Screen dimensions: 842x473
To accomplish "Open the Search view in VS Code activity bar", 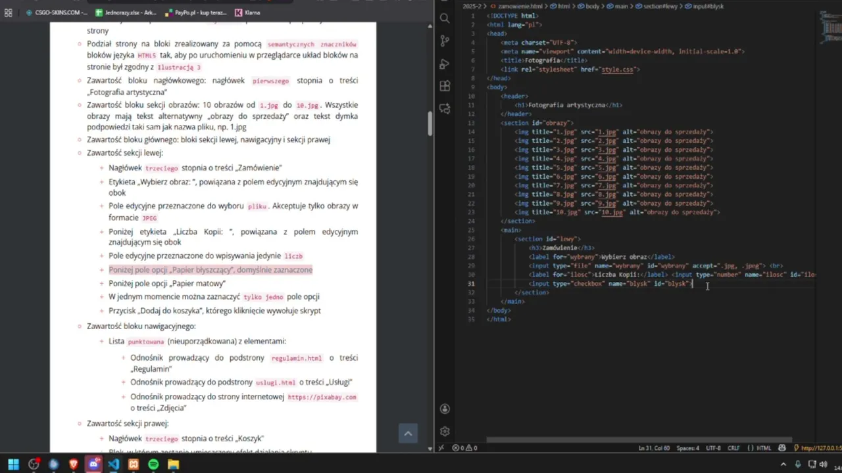I will [x=445, y=18].
